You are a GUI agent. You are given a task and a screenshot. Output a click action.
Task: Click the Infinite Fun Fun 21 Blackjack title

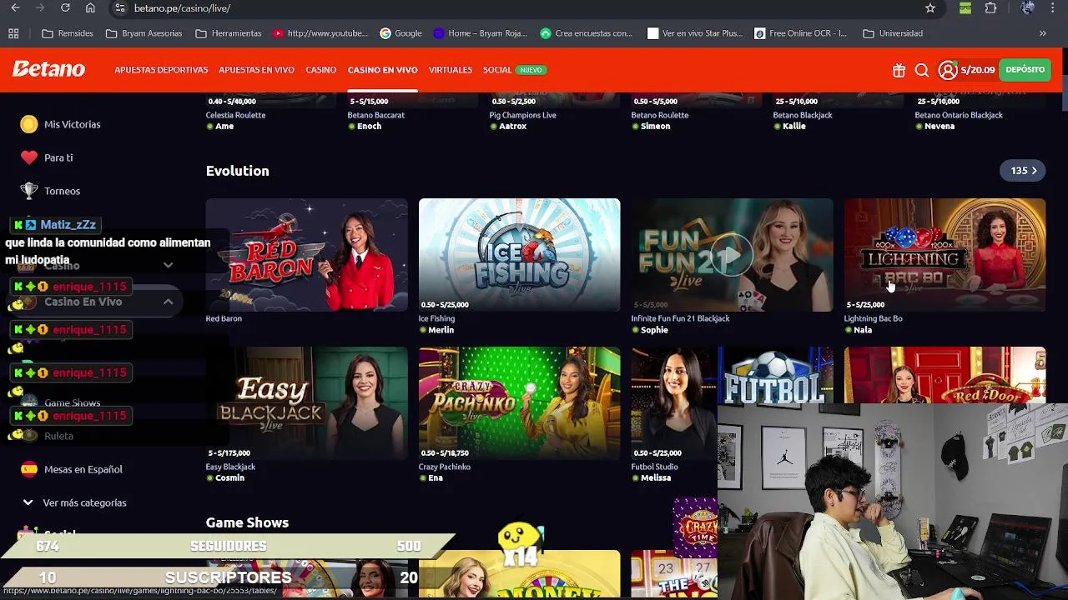point(680,318)
